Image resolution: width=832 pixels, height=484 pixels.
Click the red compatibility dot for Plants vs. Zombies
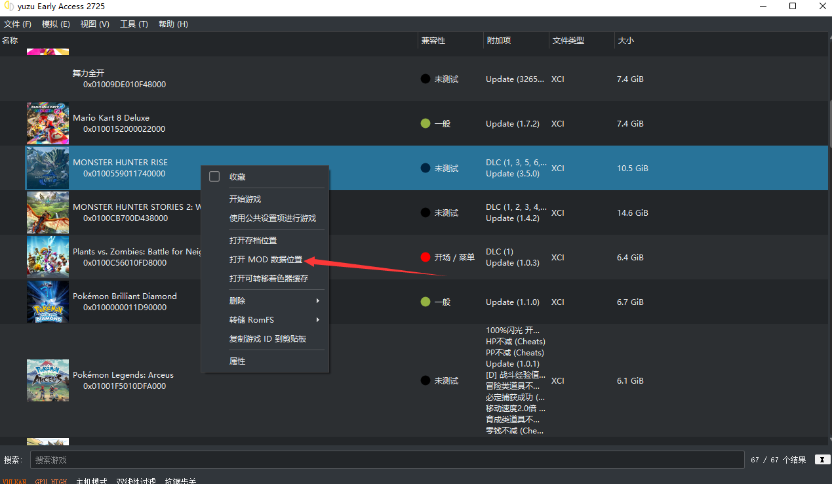426,257
